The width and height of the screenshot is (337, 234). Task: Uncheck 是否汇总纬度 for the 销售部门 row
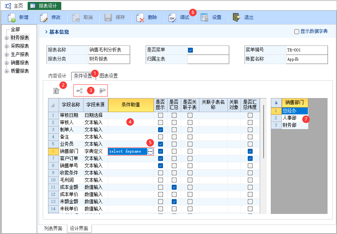click(x=250, y=151)
